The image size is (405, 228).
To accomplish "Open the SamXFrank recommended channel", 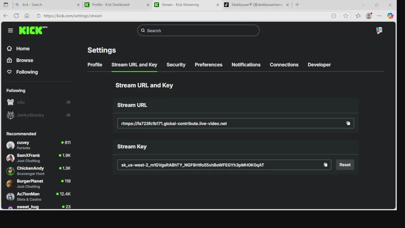I will click(39, 158).
